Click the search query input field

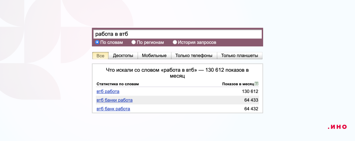(x=177, y=34)
